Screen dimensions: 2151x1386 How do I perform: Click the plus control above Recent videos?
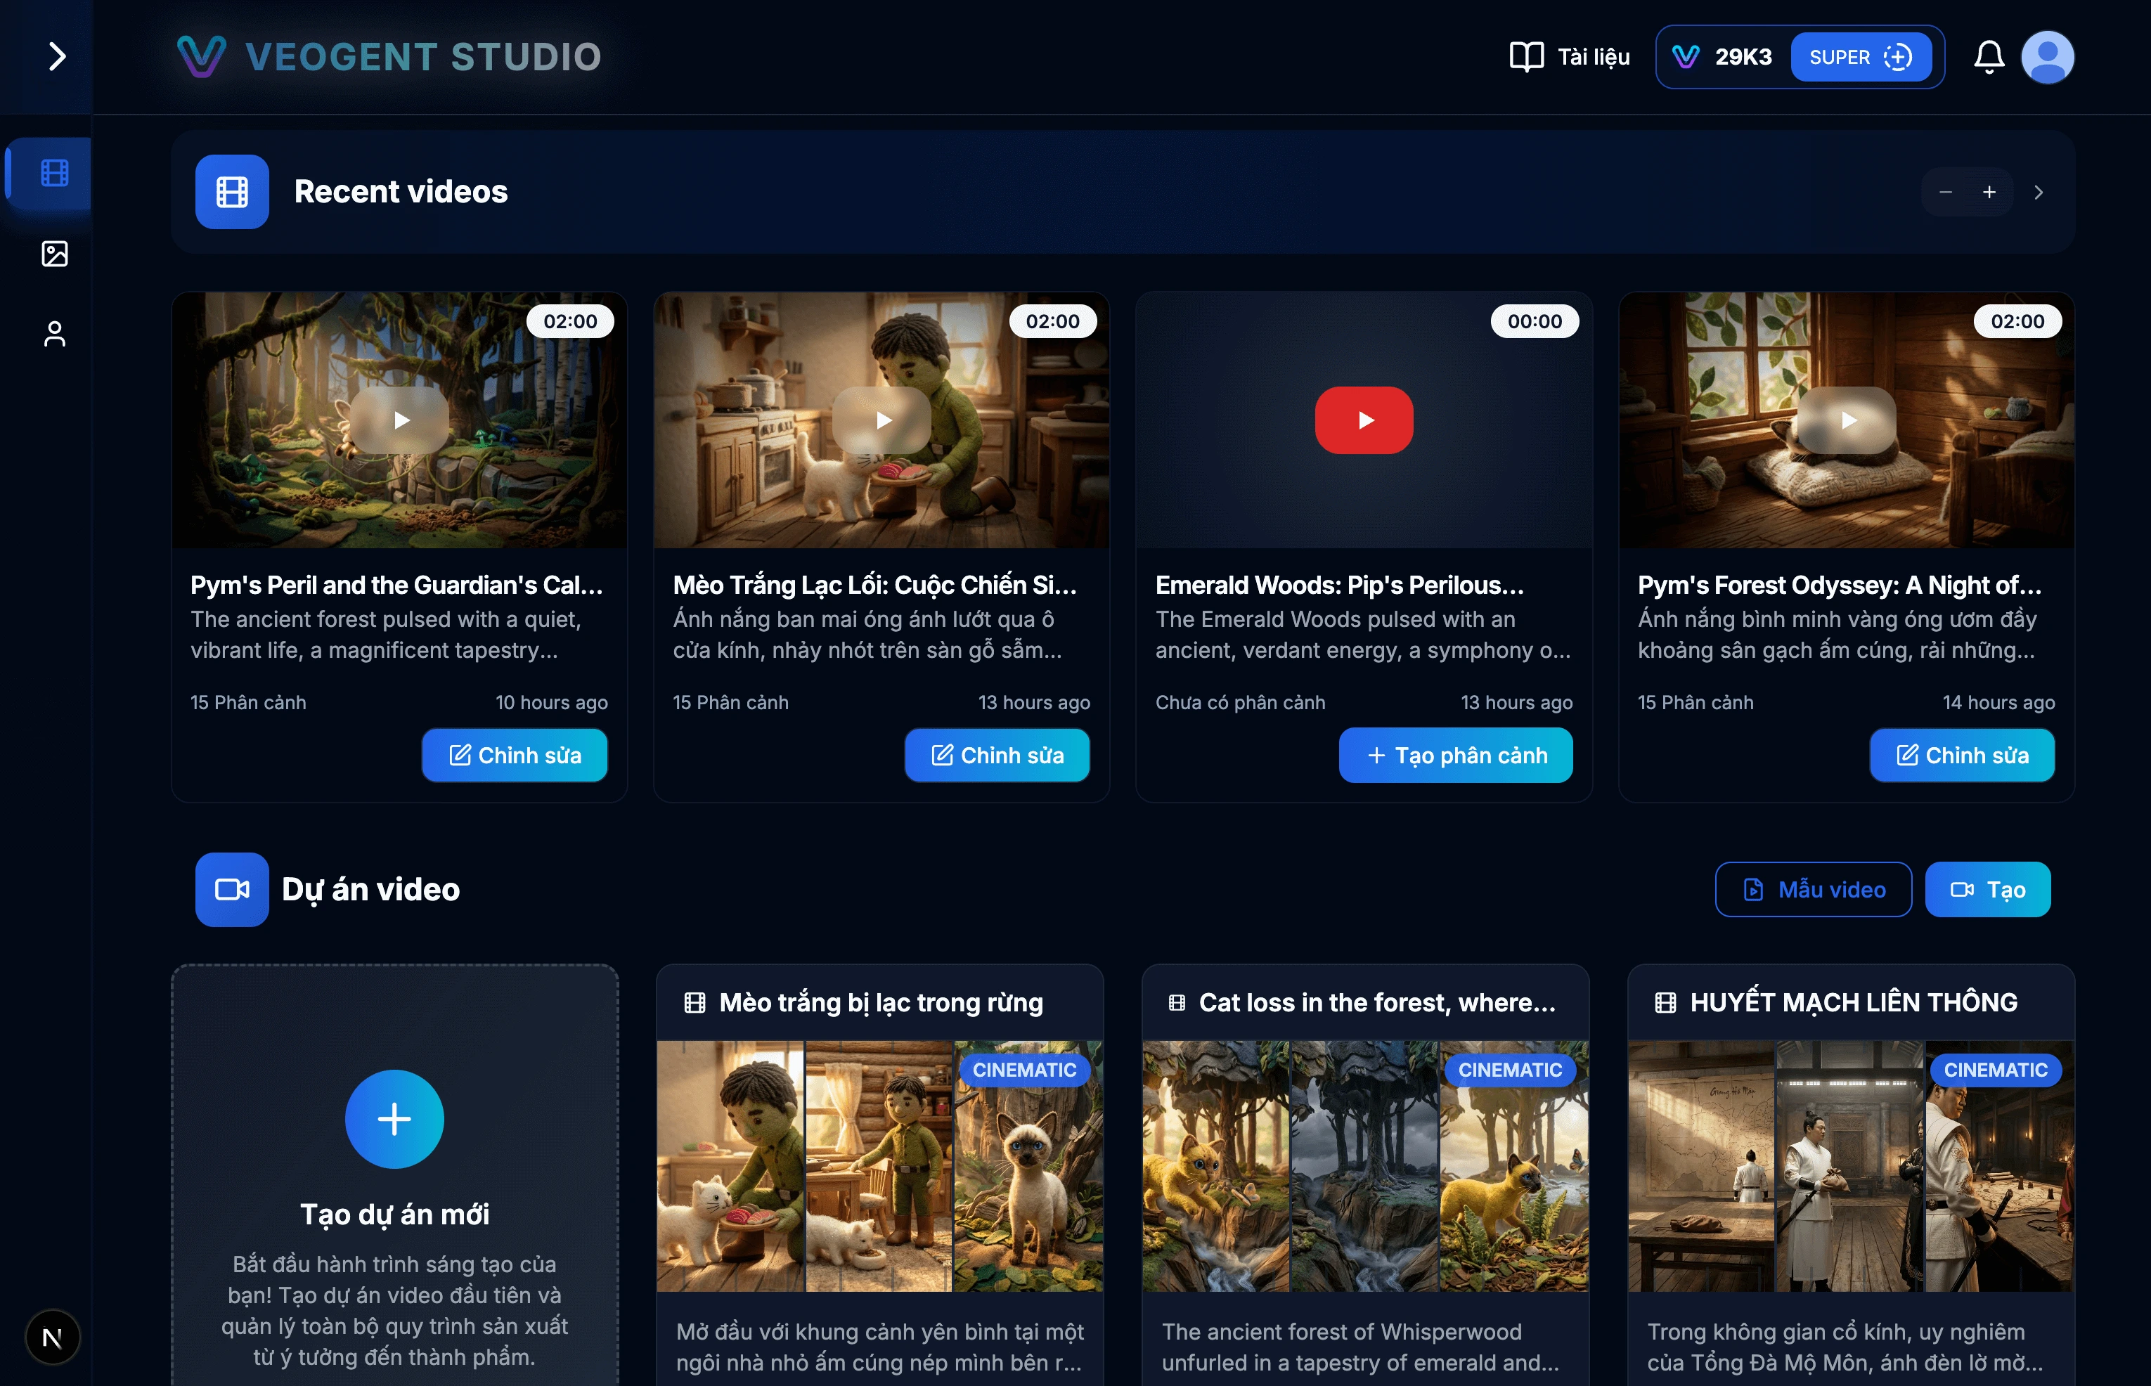pos(1990,192)
